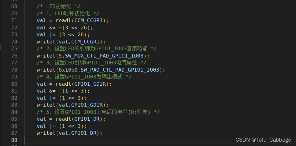Click line number 70 in the gutter

14,13
